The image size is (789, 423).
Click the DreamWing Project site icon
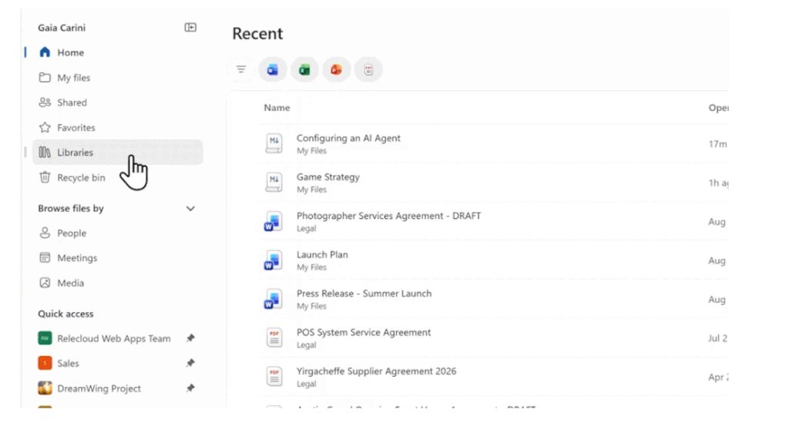click(x=45, y=388)
